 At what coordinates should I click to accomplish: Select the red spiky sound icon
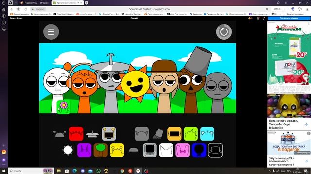click(x=76, y=134)
